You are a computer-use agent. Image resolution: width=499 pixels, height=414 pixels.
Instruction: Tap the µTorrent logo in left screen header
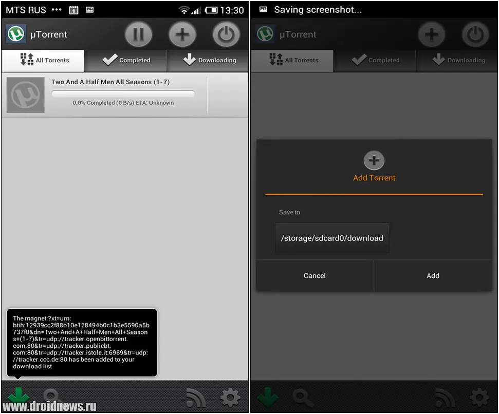point(16,34)
